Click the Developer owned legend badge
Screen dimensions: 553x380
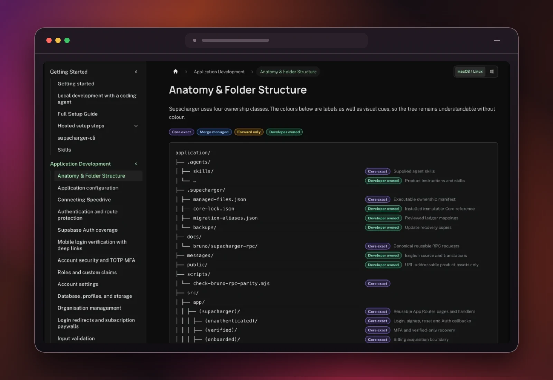284,132
